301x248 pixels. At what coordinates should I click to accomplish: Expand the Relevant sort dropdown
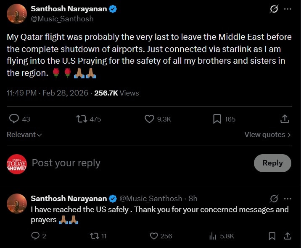click(x=24, y=134)
